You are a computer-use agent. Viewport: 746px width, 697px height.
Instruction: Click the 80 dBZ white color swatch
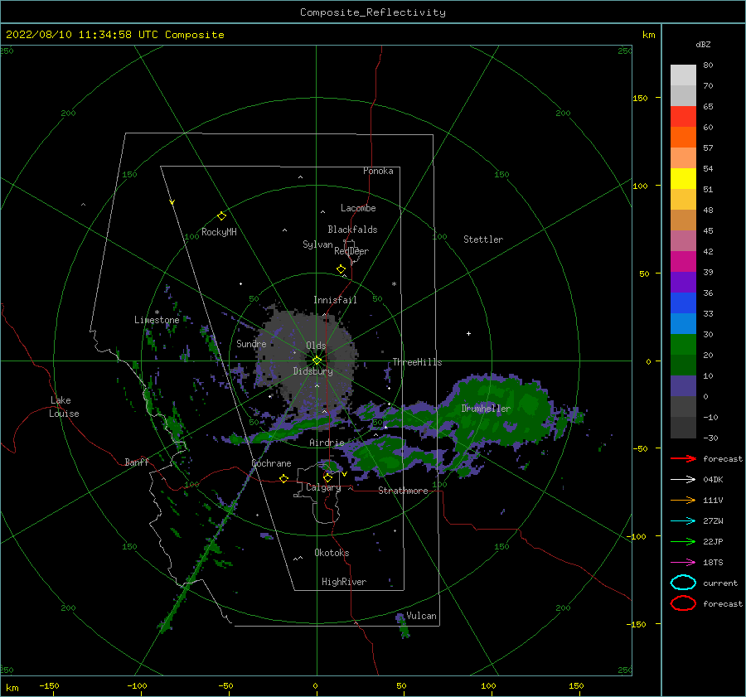pyautogui.click(x=683, y=75)
